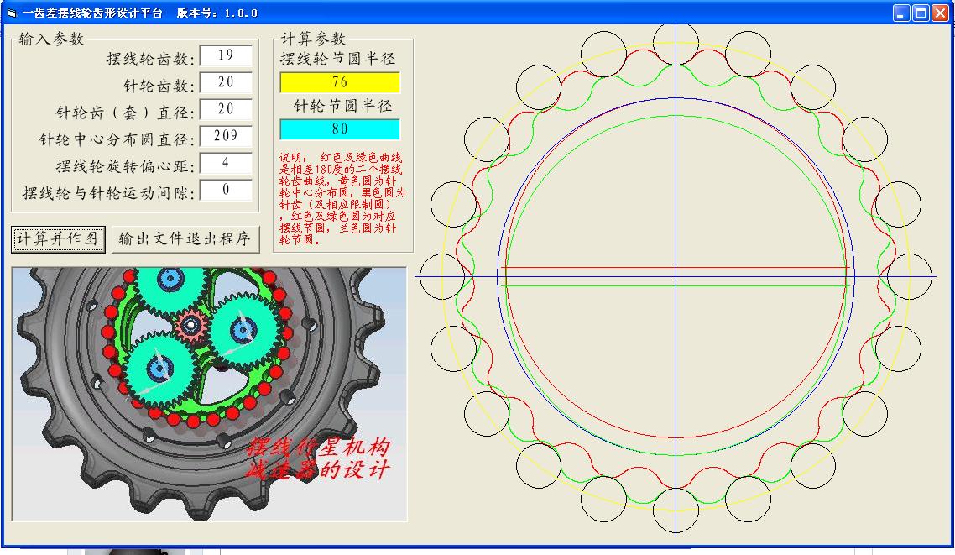
Task: Click the 摆线轮旋转偏心距 input box
Action: click(x=226, y=163)
